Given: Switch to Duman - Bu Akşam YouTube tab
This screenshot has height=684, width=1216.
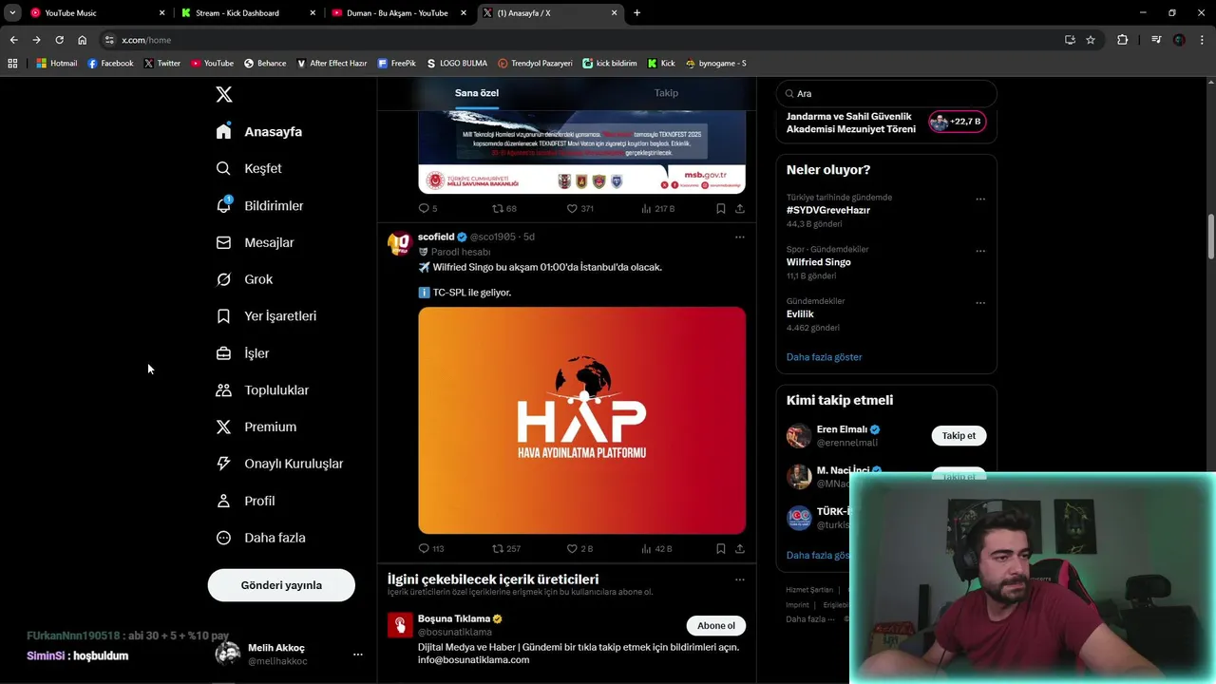Looking at the screenshot, I should coord(397,13).
